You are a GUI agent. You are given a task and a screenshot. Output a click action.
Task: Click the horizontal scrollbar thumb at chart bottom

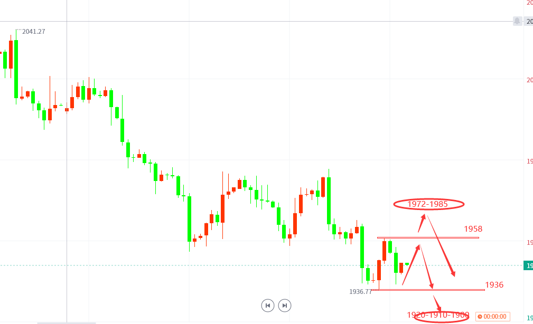click(66, 323)
